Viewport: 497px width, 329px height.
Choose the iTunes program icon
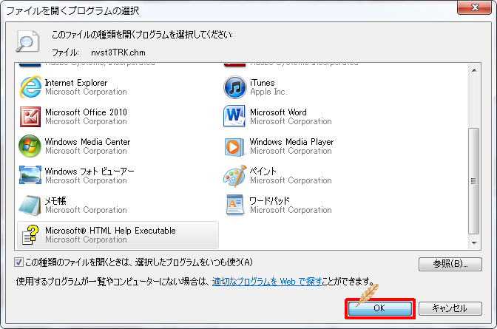(x=235, y=87)
